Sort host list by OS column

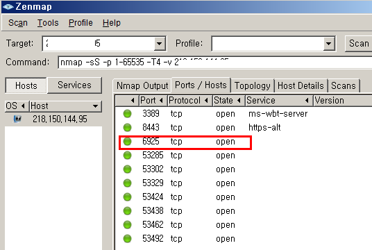[x=17, y=106]
